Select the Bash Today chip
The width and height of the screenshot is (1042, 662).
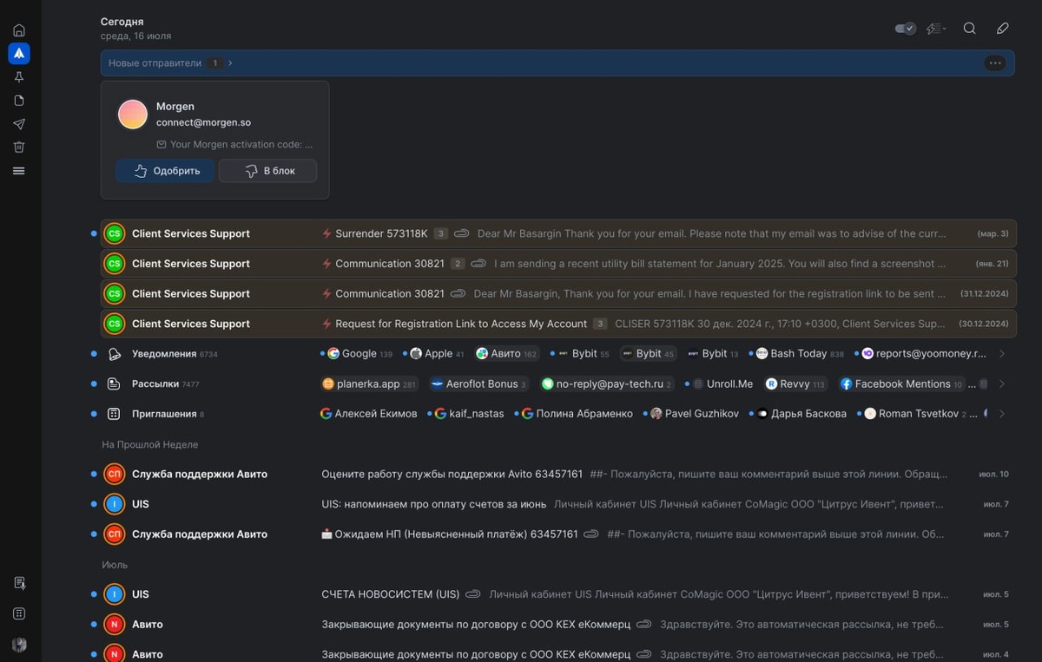click(800, 354)
